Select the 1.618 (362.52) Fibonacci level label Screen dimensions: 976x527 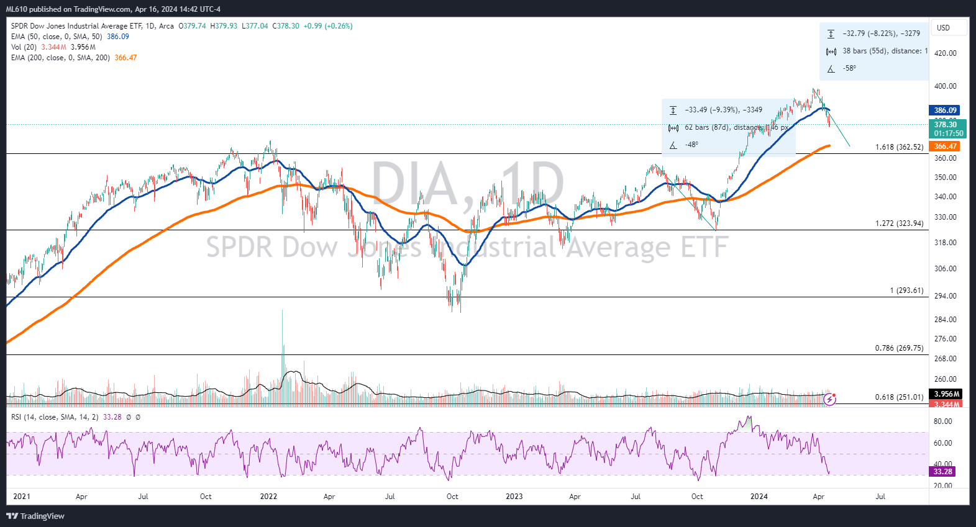(x=899, y=147)
